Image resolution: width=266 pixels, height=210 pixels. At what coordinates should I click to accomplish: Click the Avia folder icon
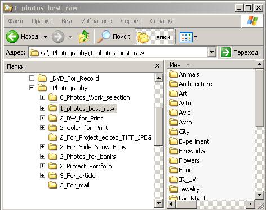pos(173,113)
